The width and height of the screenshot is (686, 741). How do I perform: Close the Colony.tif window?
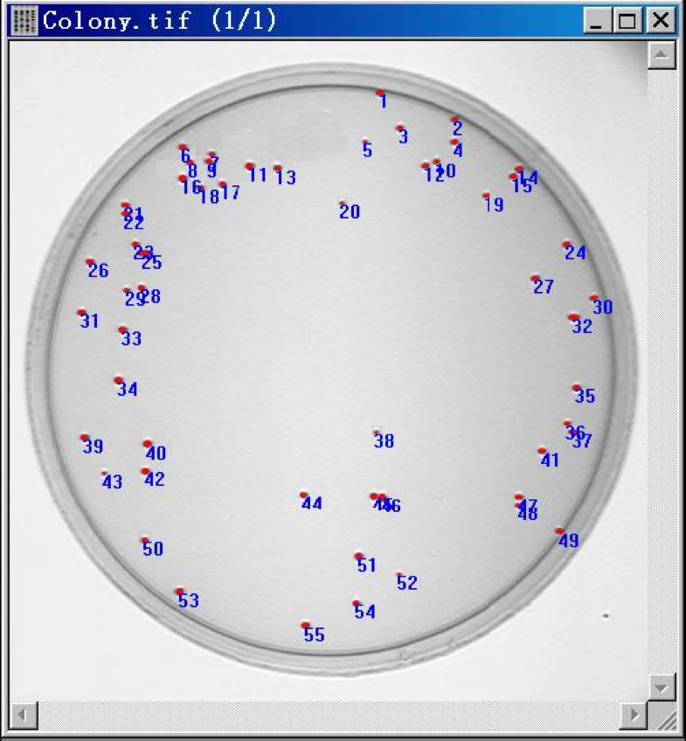click(660, 20)
